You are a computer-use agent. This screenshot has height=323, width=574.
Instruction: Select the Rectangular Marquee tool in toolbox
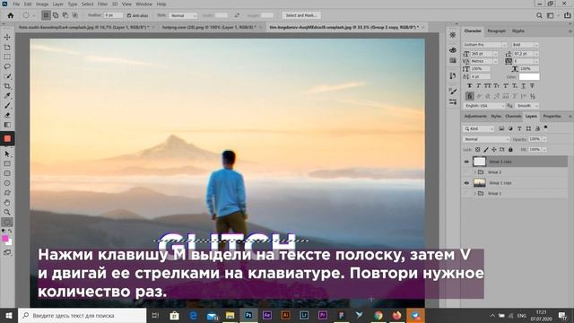coord(7,57)
